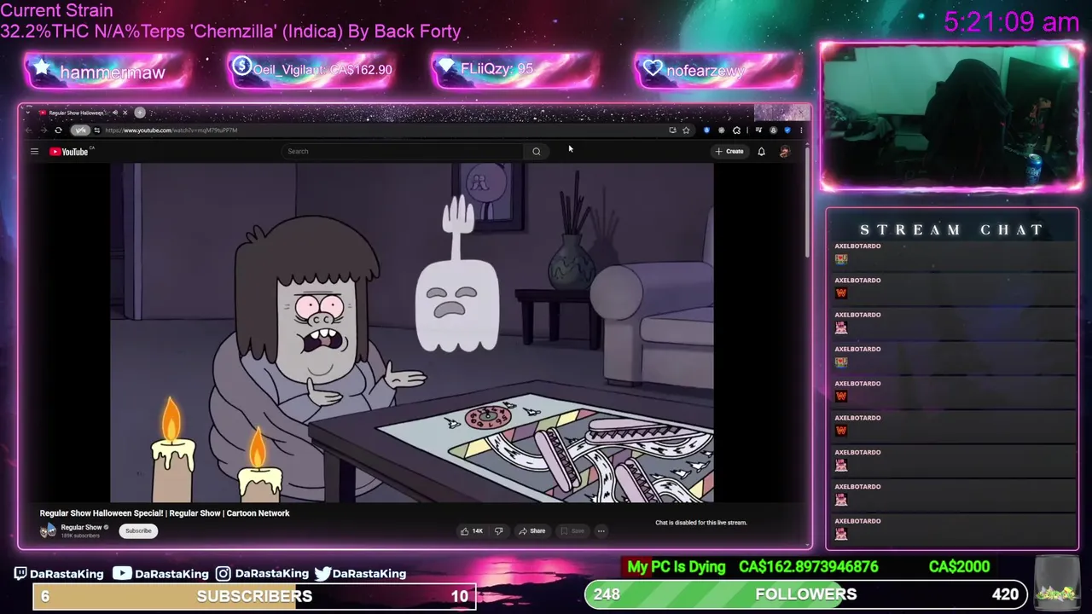Open the install/cast icon in the address bar
Screen dimensions: 1092x614
[x=672, y=130]
